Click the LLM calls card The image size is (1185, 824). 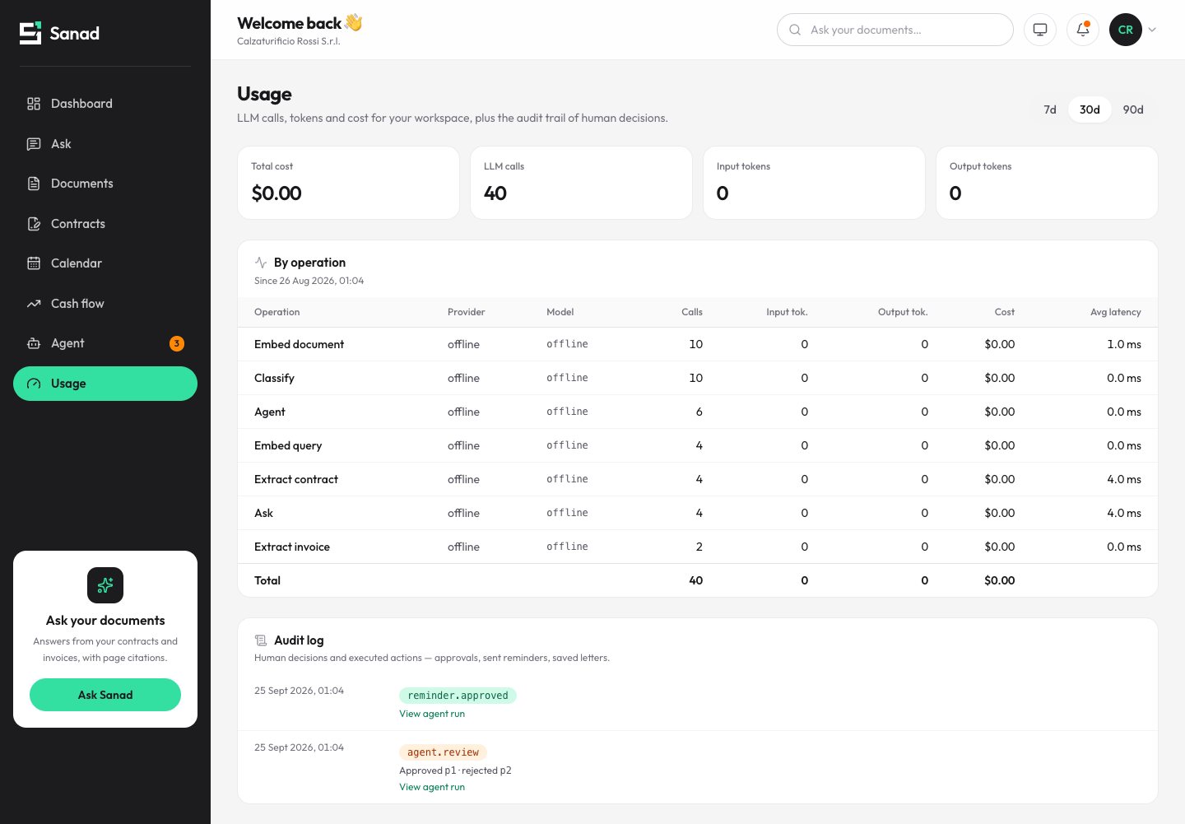(581, 183)
